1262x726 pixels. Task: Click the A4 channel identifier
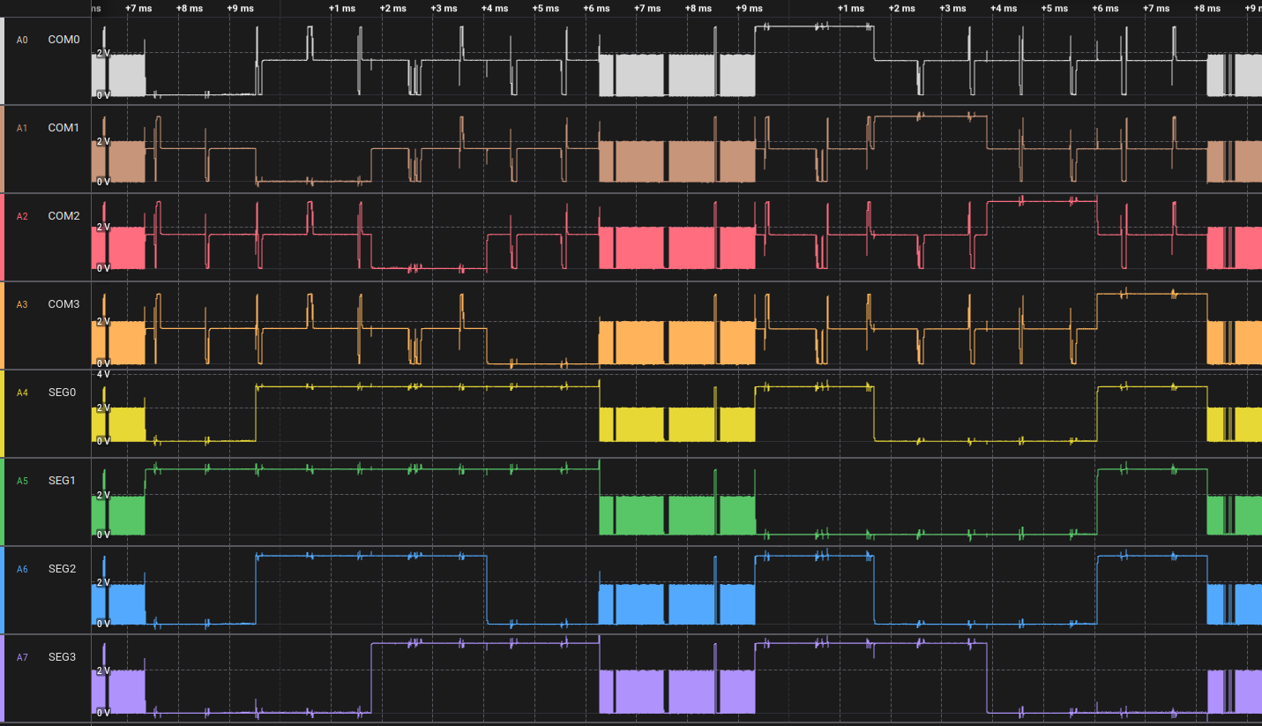click(x=22, y=393)
